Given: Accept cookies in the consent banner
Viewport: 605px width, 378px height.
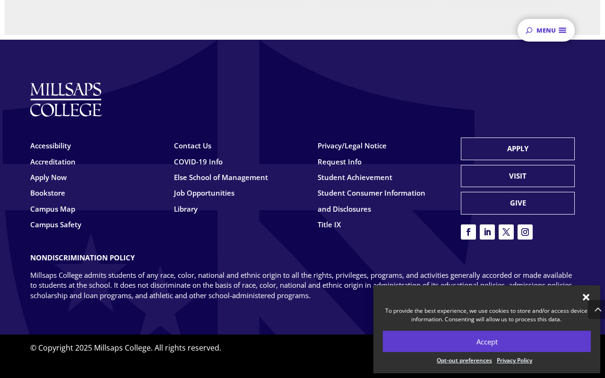Looking at the screenshot, I should [487, 341].
